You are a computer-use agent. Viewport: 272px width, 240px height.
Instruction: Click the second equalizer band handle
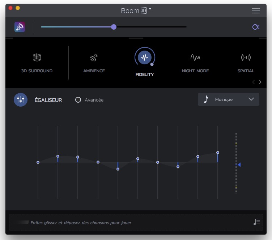pyautogui.click(x=58, y=156)
